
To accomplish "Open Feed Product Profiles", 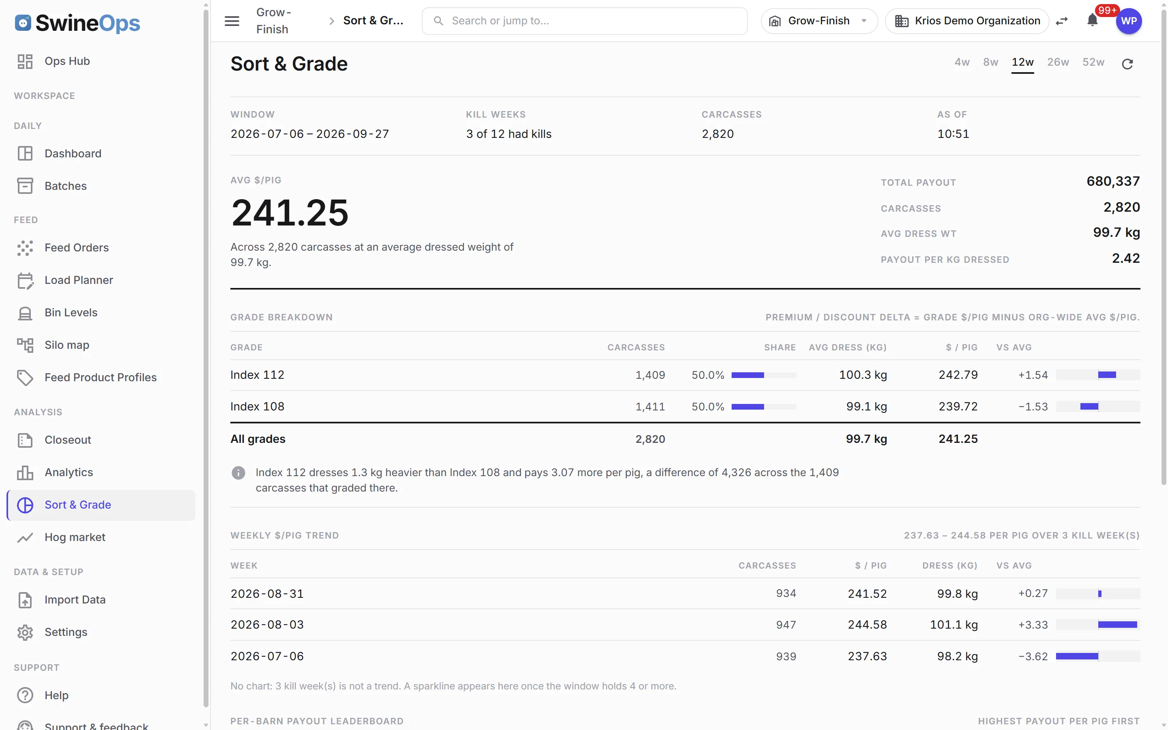I will pyautogui.click(x=101, y=377).
